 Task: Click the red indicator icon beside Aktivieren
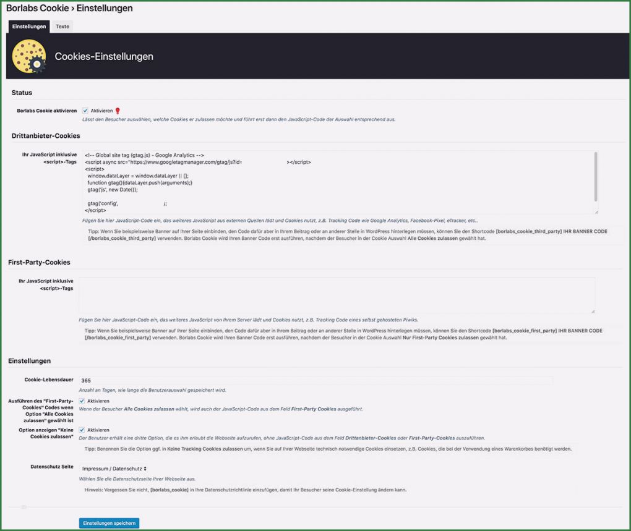118,111
